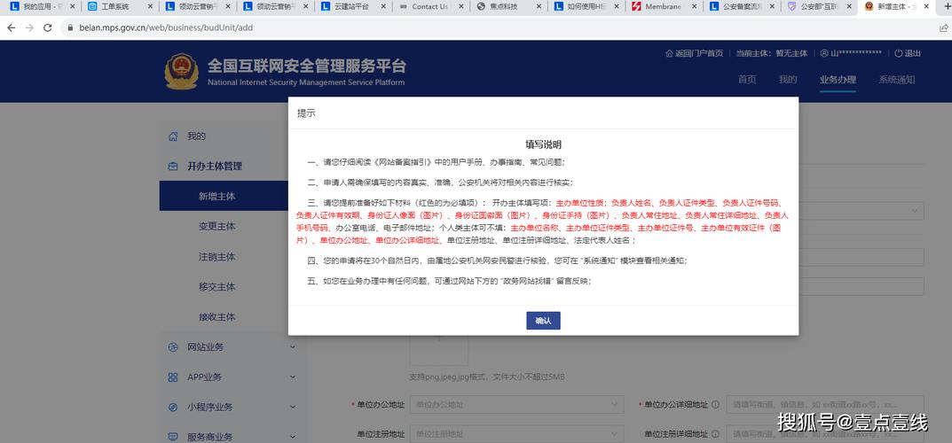Open the 首页 navigation item
The height and width of the screenshot is (443, 952).
coord(747,80)
